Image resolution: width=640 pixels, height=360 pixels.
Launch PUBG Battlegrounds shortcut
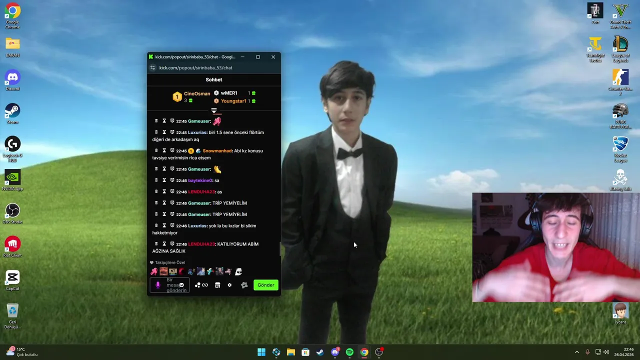click(620, 116)
